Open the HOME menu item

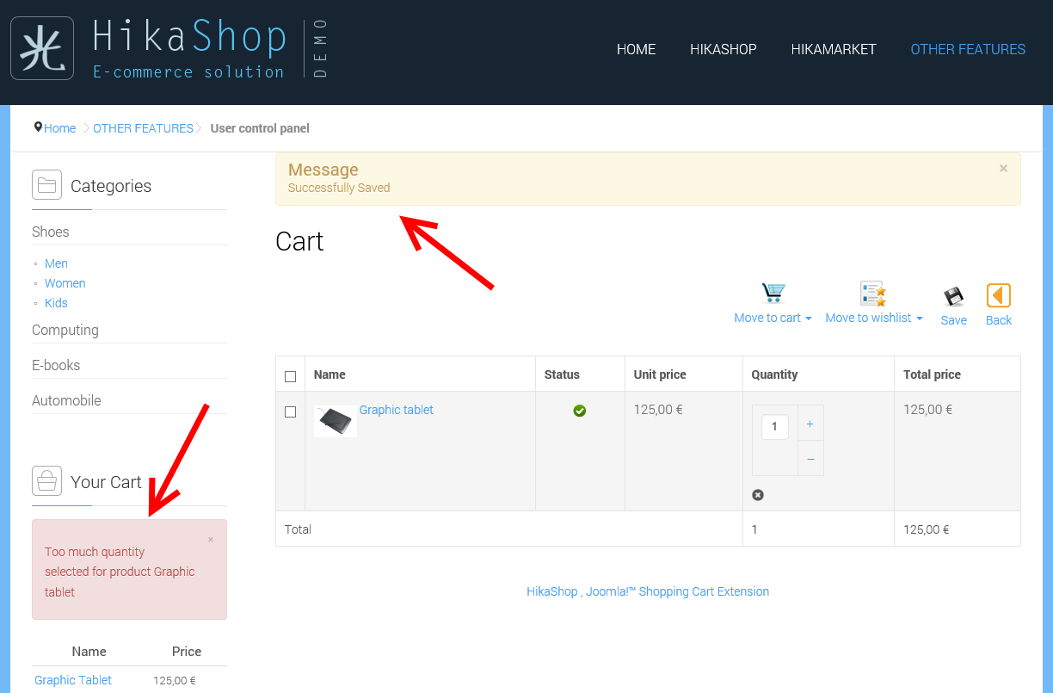pyautogui.click(x=637, y=49)
